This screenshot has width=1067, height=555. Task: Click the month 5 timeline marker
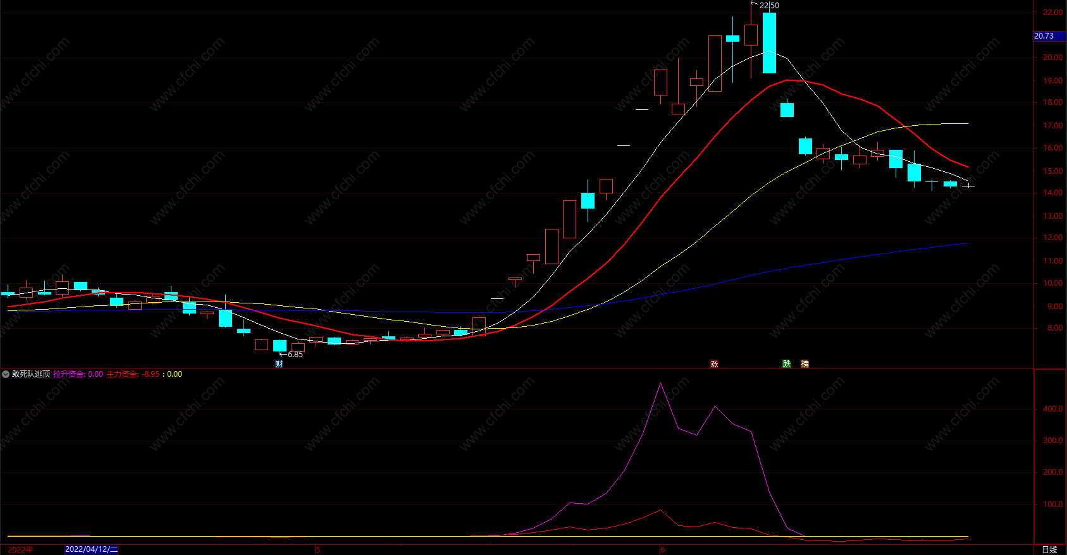pos(318,550)
